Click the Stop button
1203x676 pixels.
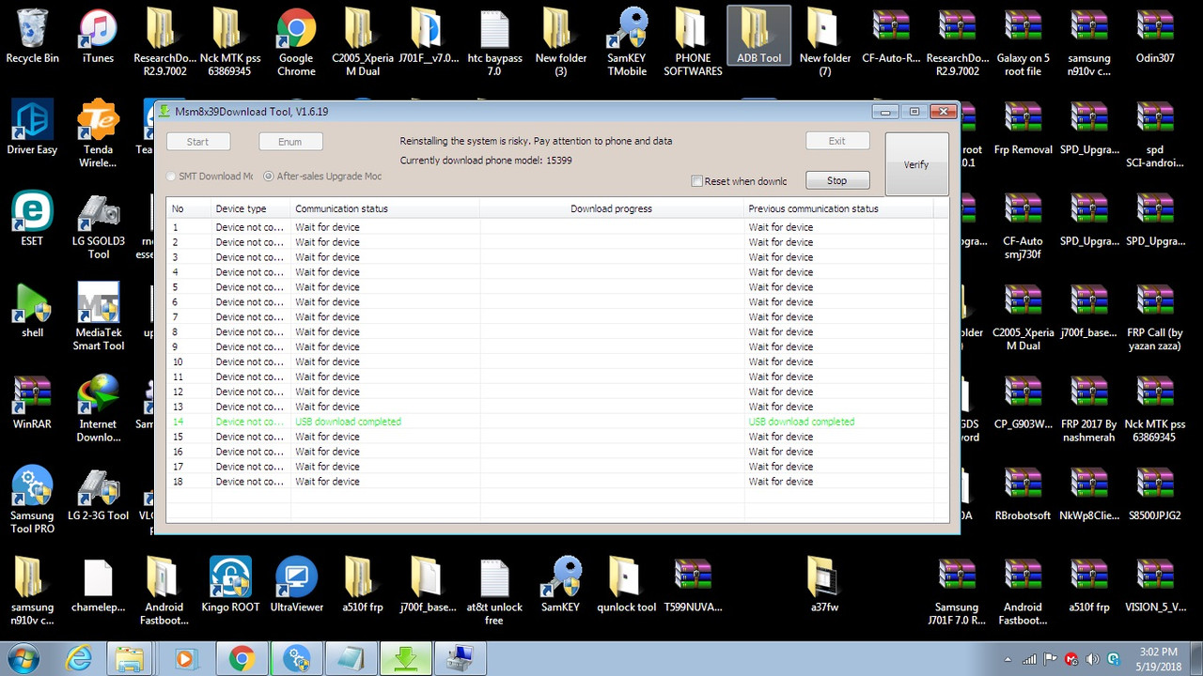[x=836, y=180]
